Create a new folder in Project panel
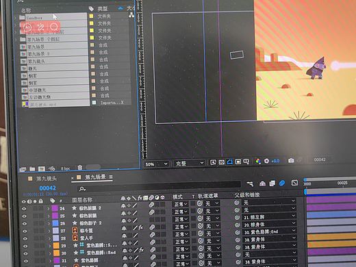 pos(32,169)
